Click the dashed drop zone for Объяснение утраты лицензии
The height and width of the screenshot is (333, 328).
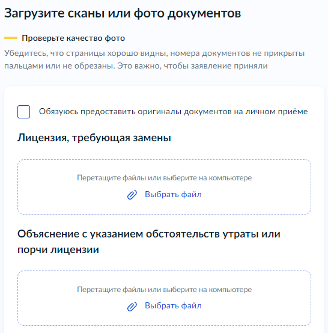(x=165, y=298)
